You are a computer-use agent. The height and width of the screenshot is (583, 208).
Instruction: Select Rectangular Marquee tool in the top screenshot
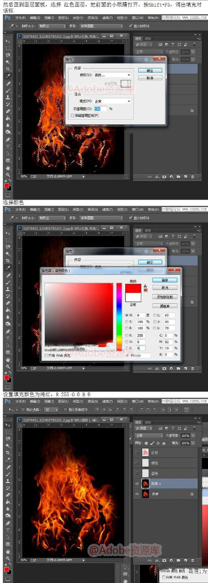coord(8,48)
